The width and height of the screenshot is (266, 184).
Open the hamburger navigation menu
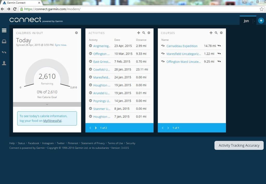(x=4, y=31)
